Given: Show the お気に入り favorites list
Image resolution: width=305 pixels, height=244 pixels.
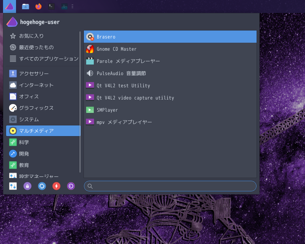Looking at the screenshot, I should coord(43,36).
